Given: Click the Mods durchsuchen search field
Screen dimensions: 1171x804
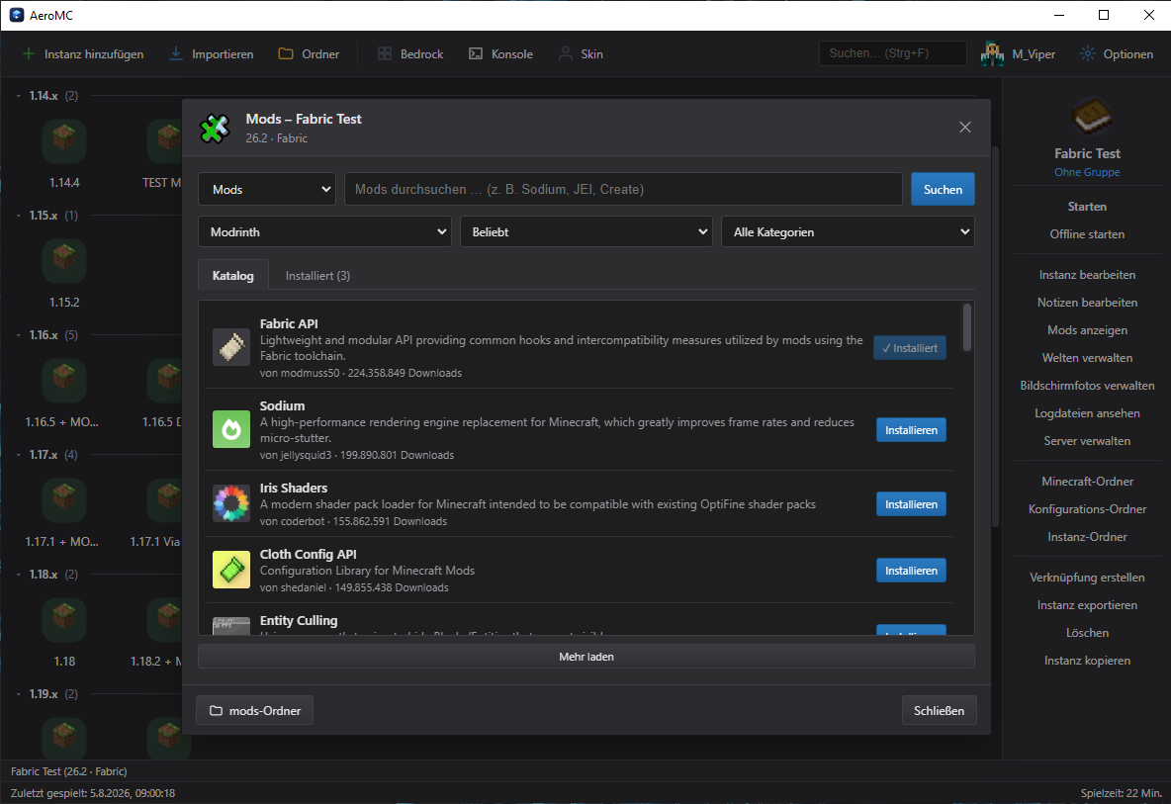Looking at the screenshot, I should pyautogui.click(x=623, y=190).
